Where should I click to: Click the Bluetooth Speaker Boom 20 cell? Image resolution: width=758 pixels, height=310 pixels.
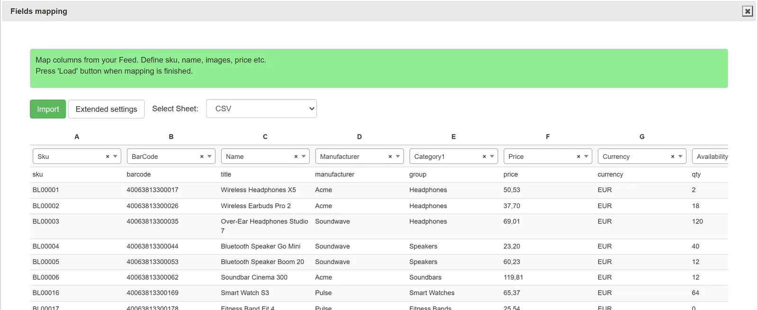tap(262, 262)
